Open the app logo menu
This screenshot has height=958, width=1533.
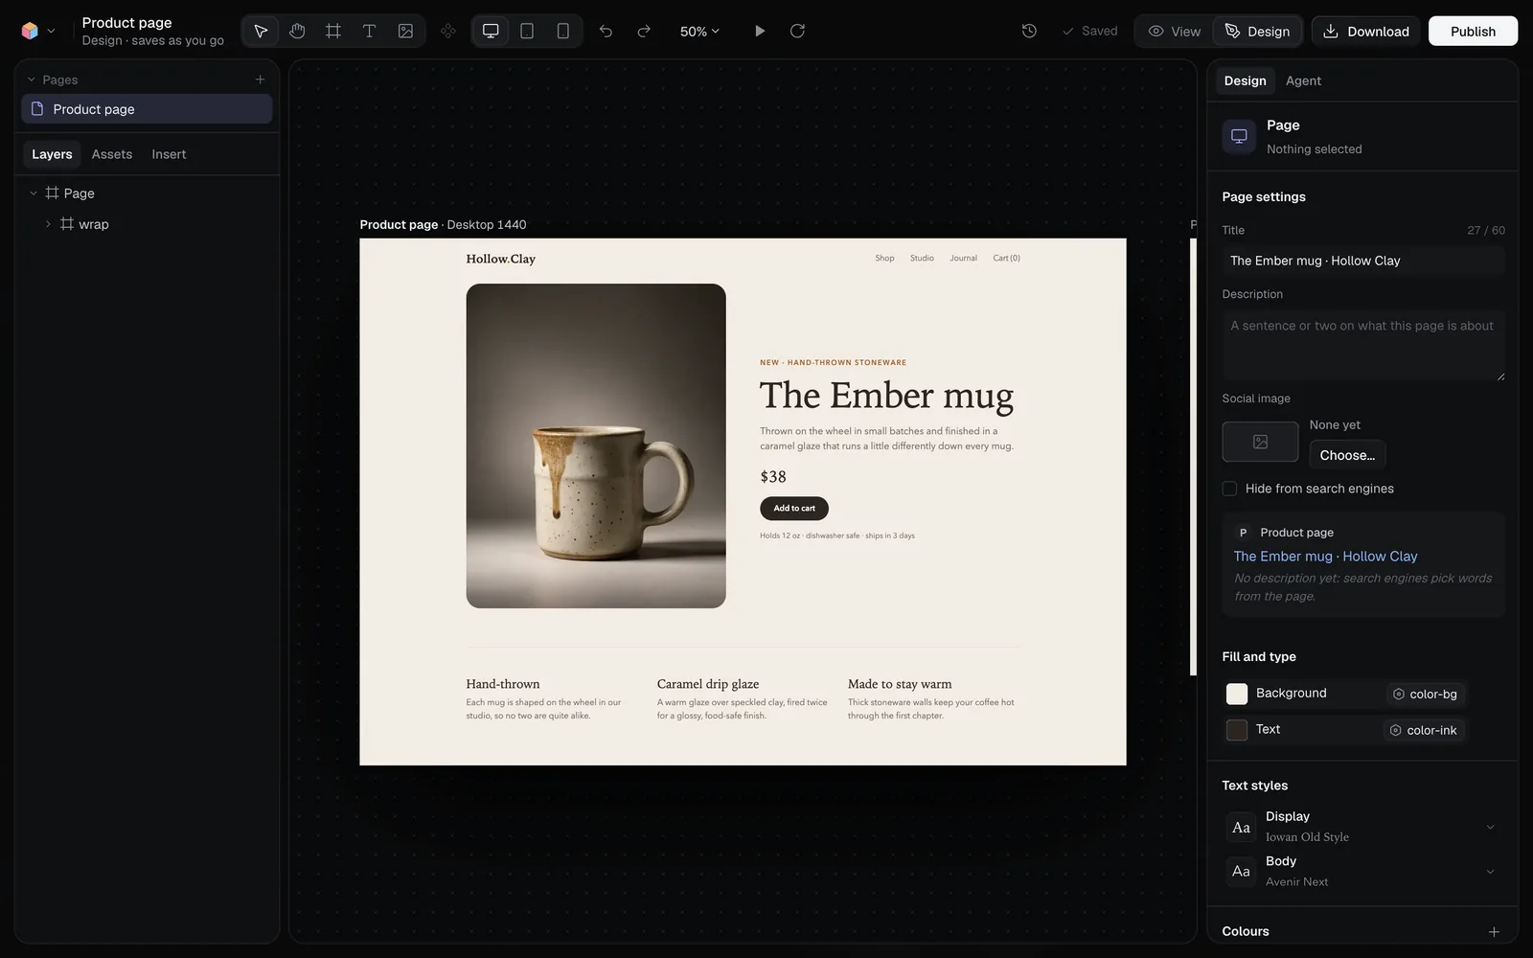[38, 31]
